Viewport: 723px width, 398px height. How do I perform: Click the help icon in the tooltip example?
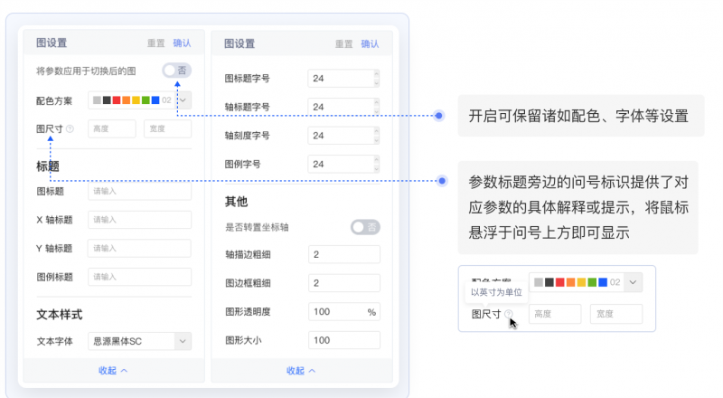[509, 315]
